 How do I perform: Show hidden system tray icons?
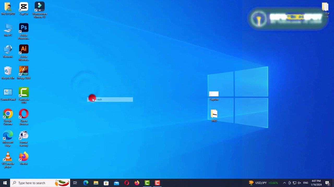tap(284, 183)
